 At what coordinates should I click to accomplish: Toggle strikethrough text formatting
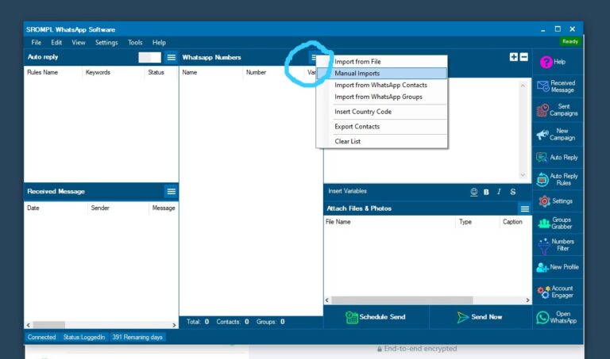coord(512,192)
